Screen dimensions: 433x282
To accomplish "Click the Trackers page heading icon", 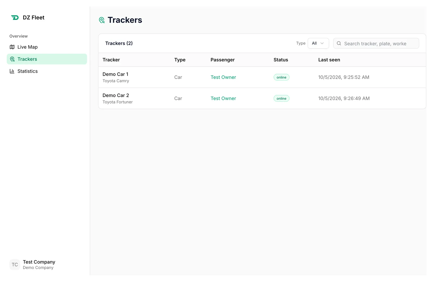I will [102, 20].
